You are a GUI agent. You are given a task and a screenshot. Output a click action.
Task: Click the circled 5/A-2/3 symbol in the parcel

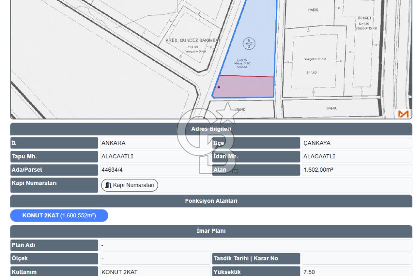[x=249, y=44]
